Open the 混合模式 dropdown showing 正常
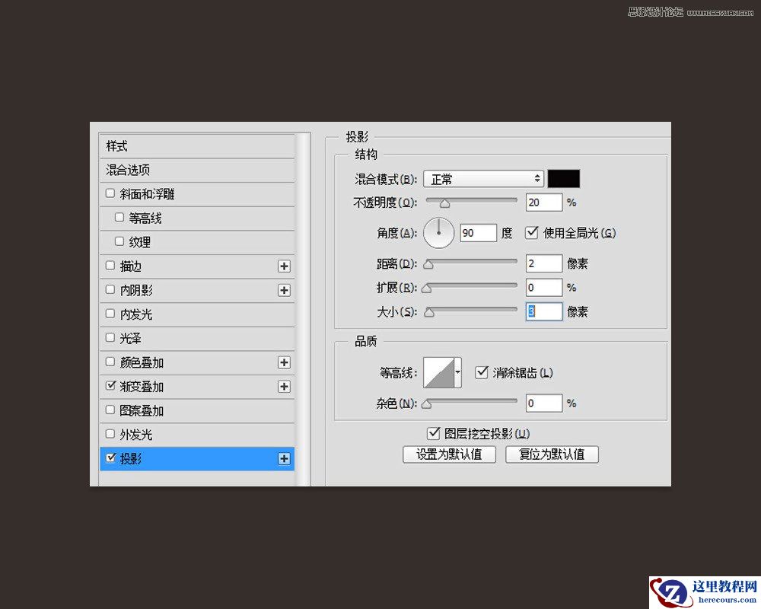 coord(483,178)
